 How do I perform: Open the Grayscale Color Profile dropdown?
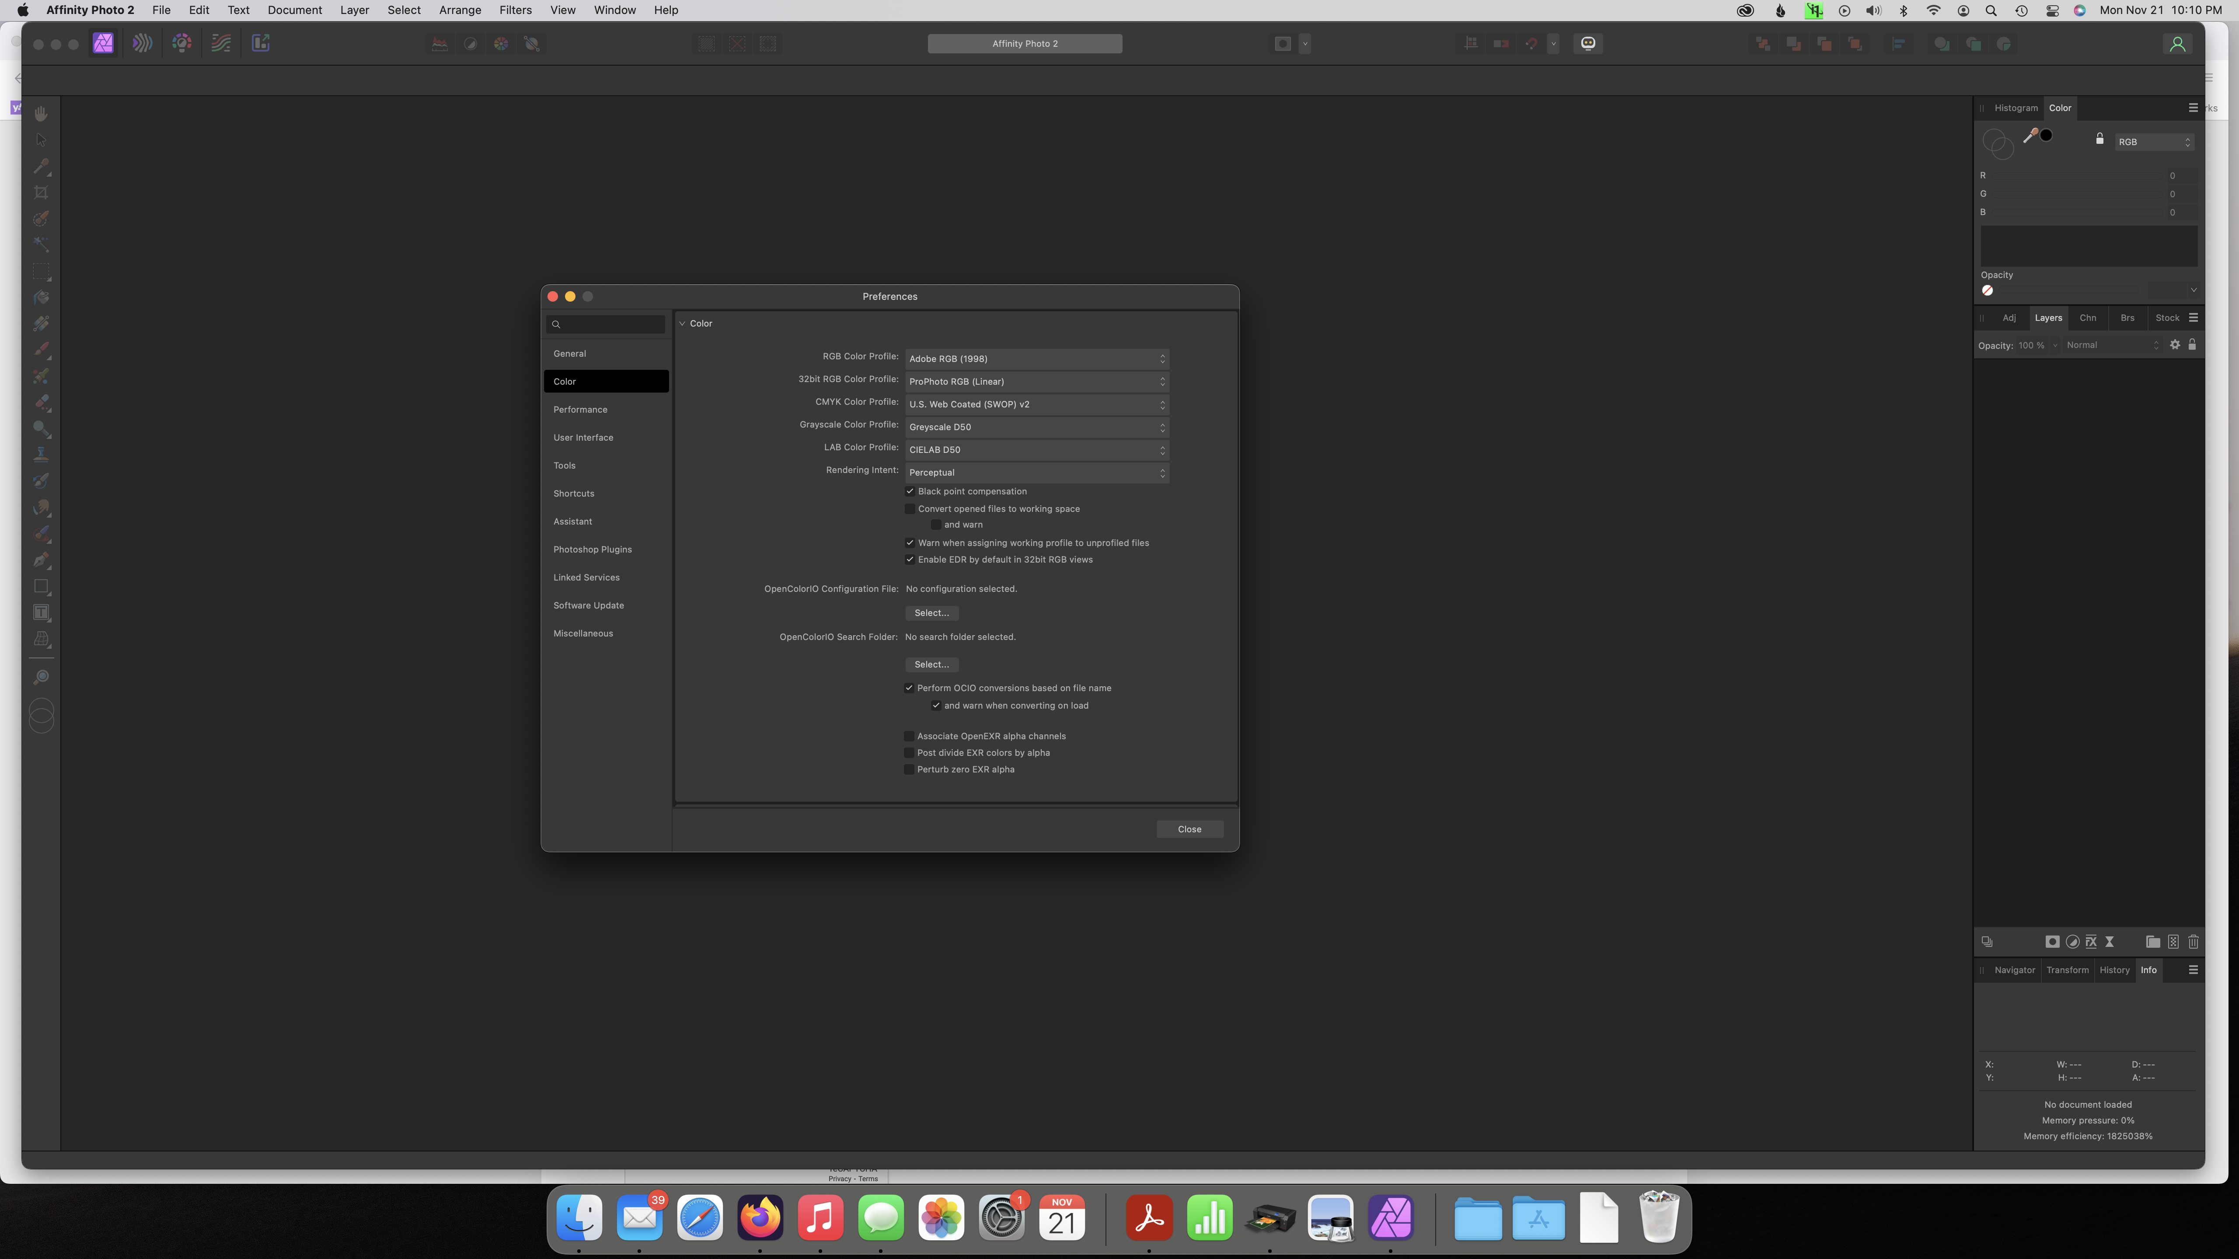click(1037, 427)
